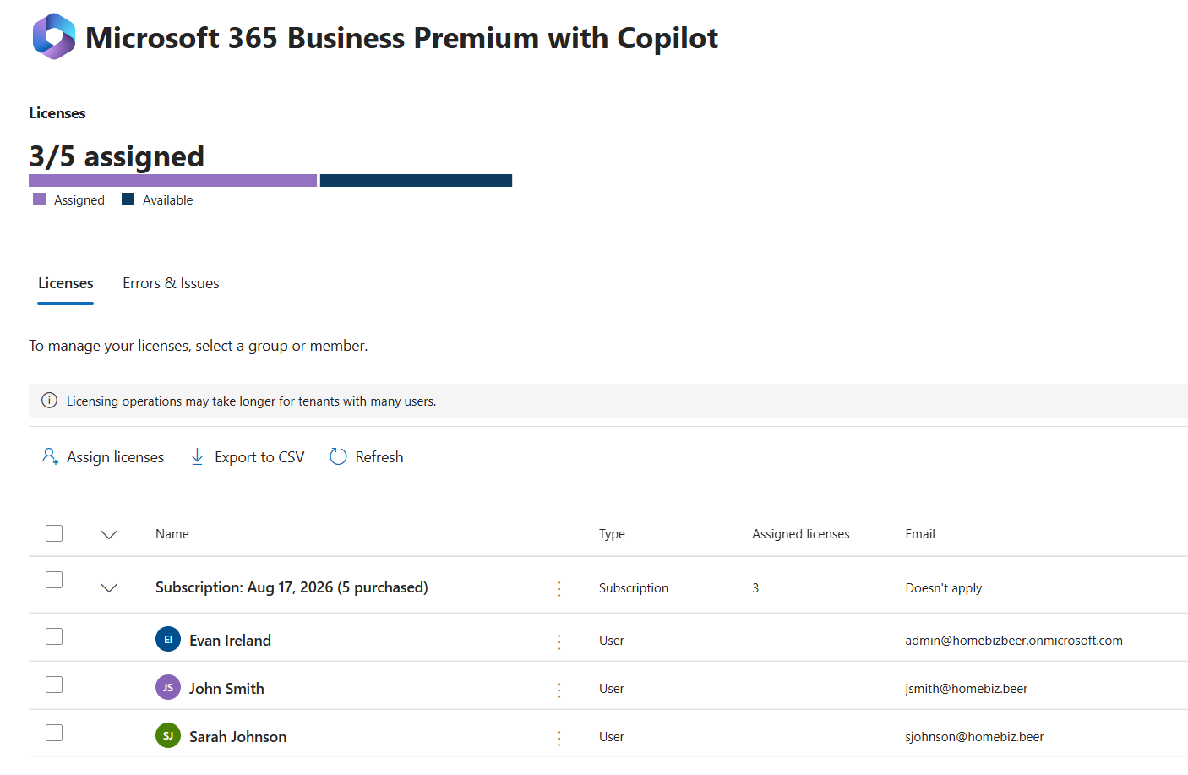Screen dimensions: 1188x775
Task: Select Evan Ireland's checkbox
Action: click(x=54, y=636)
